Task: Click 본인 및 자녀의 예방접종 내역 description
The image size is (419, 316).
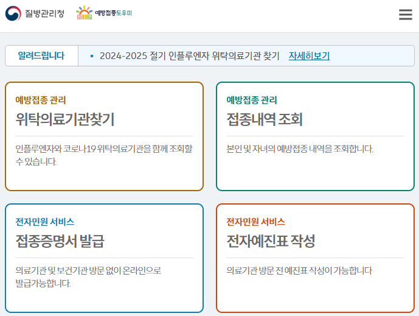Action: pyautogui.click(x=300, y=149)
